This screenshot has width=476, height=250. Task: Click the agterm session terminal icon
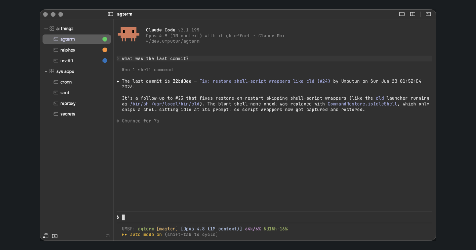pos(56,39)
